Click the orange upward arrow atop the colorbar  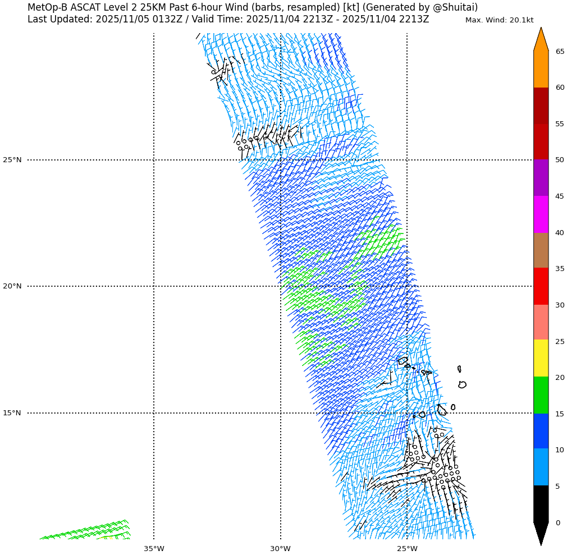pos(541,40)
